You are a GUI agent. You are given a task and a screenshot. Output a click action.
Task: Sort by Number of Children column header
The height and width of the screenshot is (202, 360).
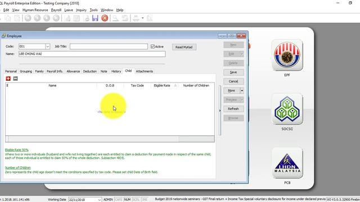tap(196, 85)
